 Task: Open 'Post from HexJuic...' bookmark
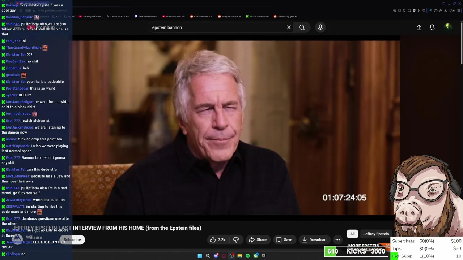[x=174, y=16]
